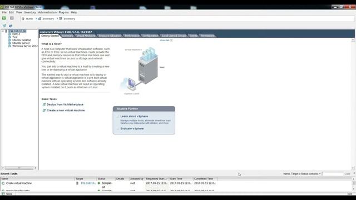Click the green Completed status icon
This screenshot has width=356, height=200.
[99, 183]
